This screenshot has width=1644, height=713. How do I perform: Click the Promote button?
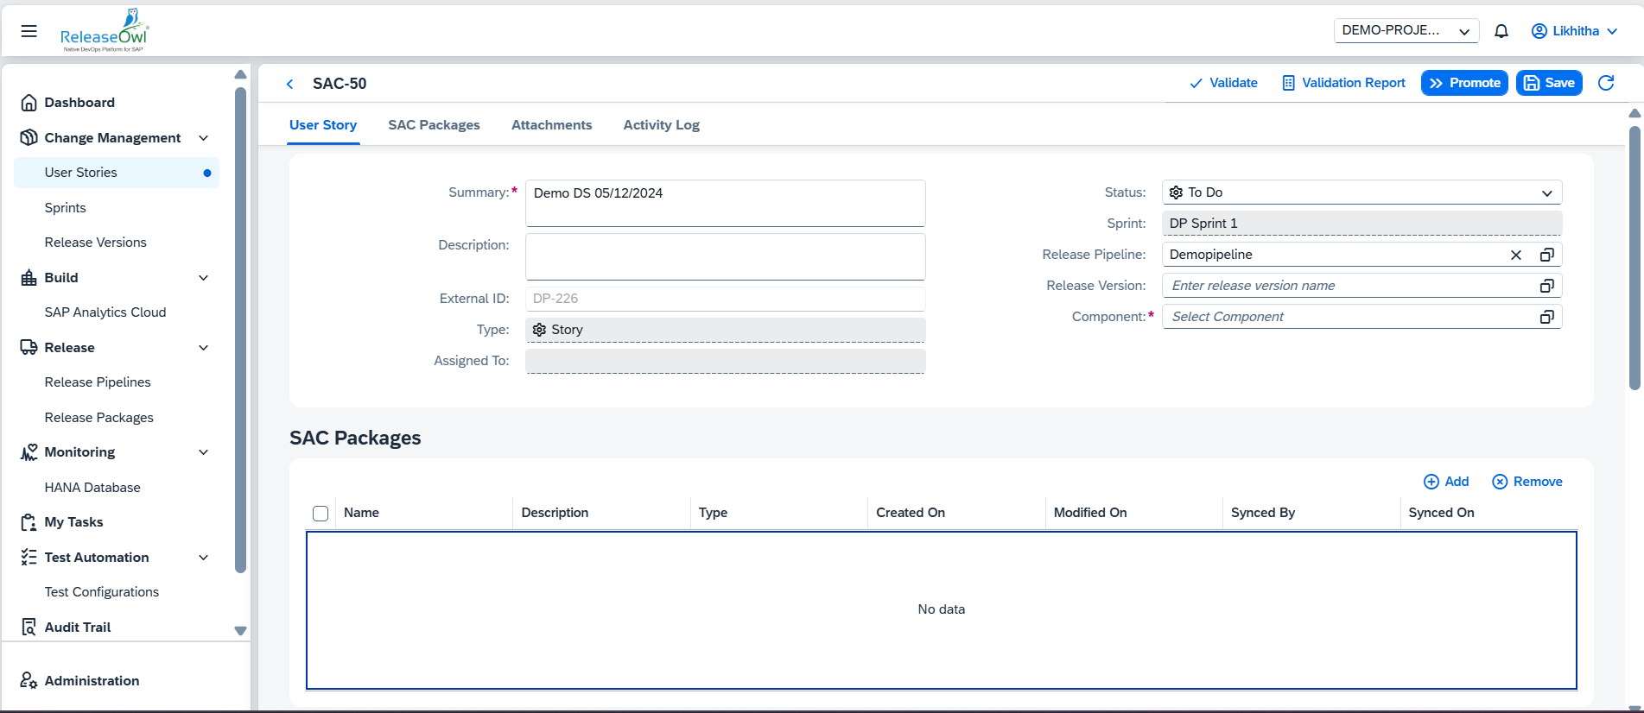pyautogui.click(x=1464, y=83)
